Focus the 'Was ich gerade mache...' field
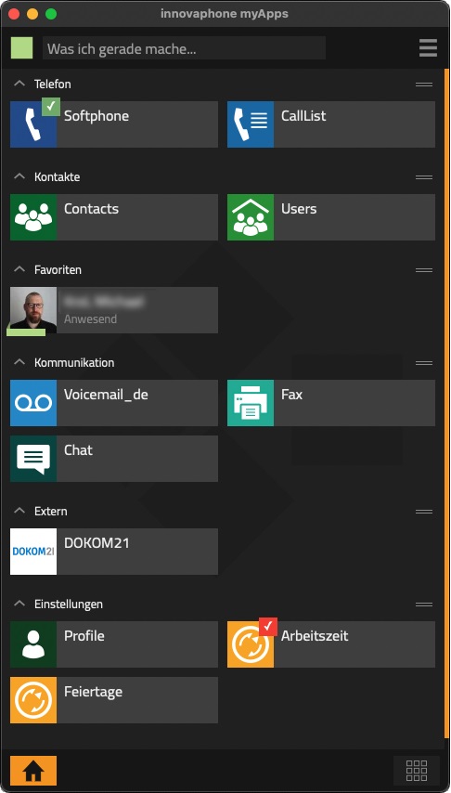 pyautogui.click(x=184, y=48)
